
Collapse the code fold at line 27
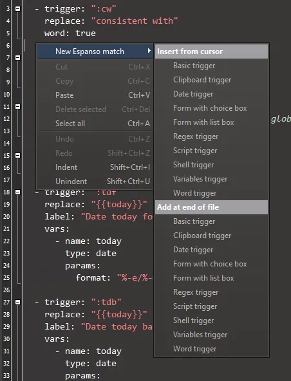[18, 302]
